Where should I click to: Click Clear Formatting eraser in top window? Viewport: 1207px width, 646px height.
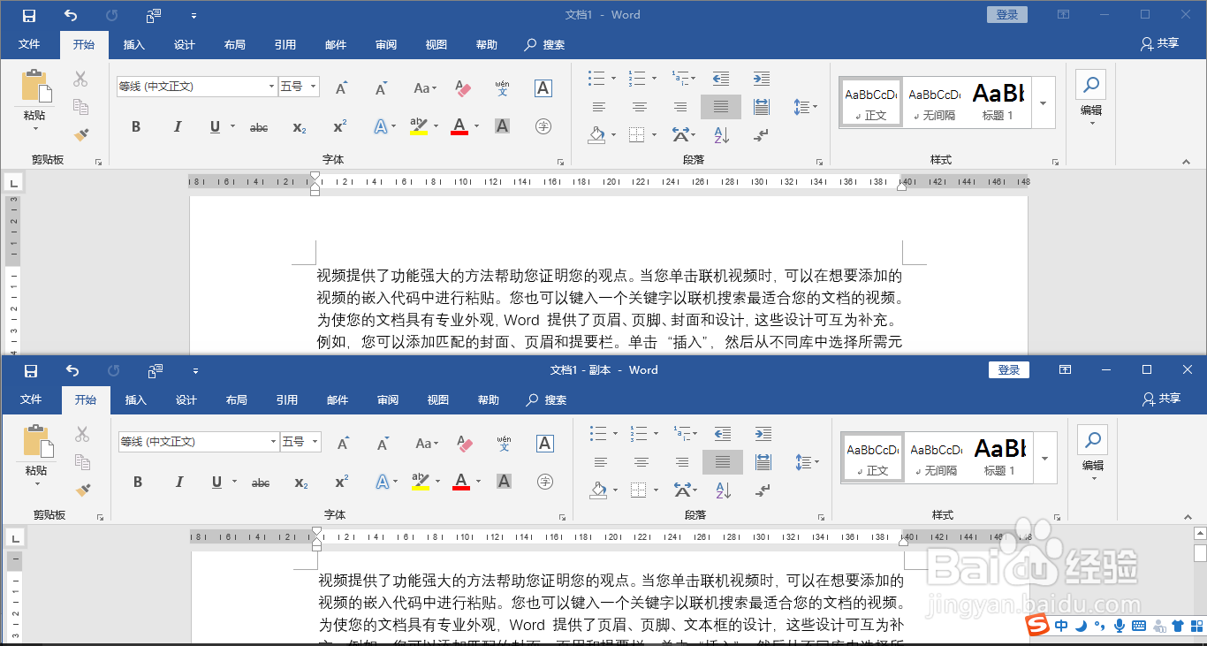click(x=463, y=87)
